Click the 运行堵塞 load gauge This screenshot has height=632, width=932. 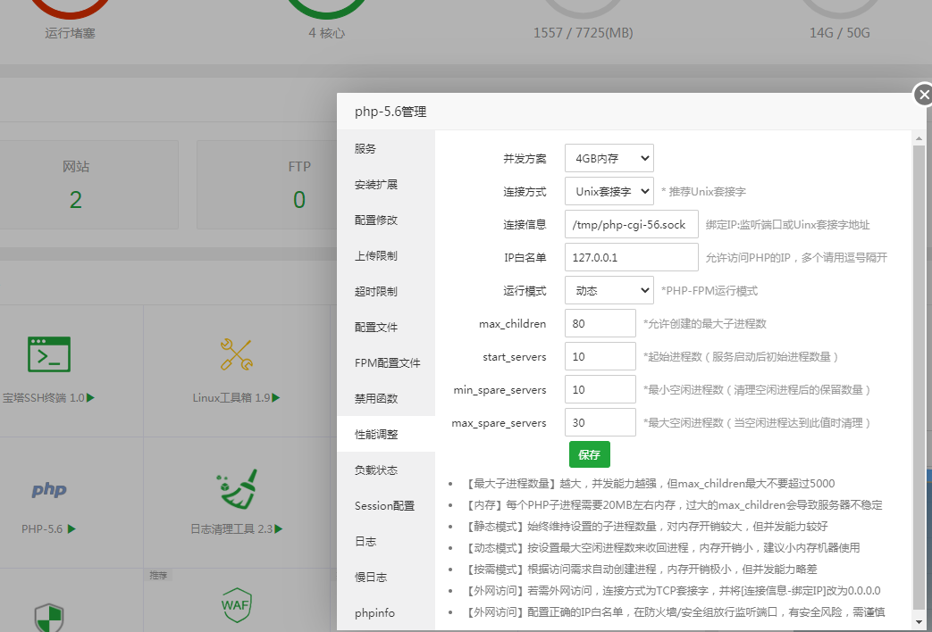pos(70,9)
